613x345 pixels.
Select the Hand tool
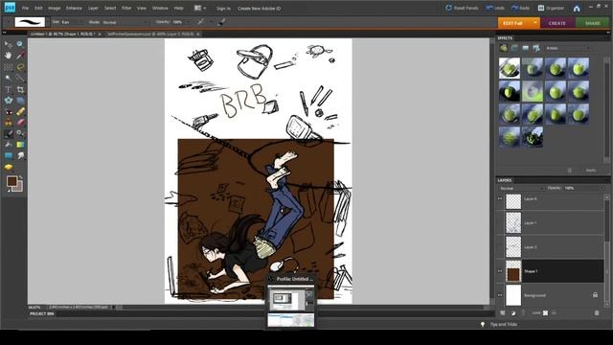[x=8, y=56]
